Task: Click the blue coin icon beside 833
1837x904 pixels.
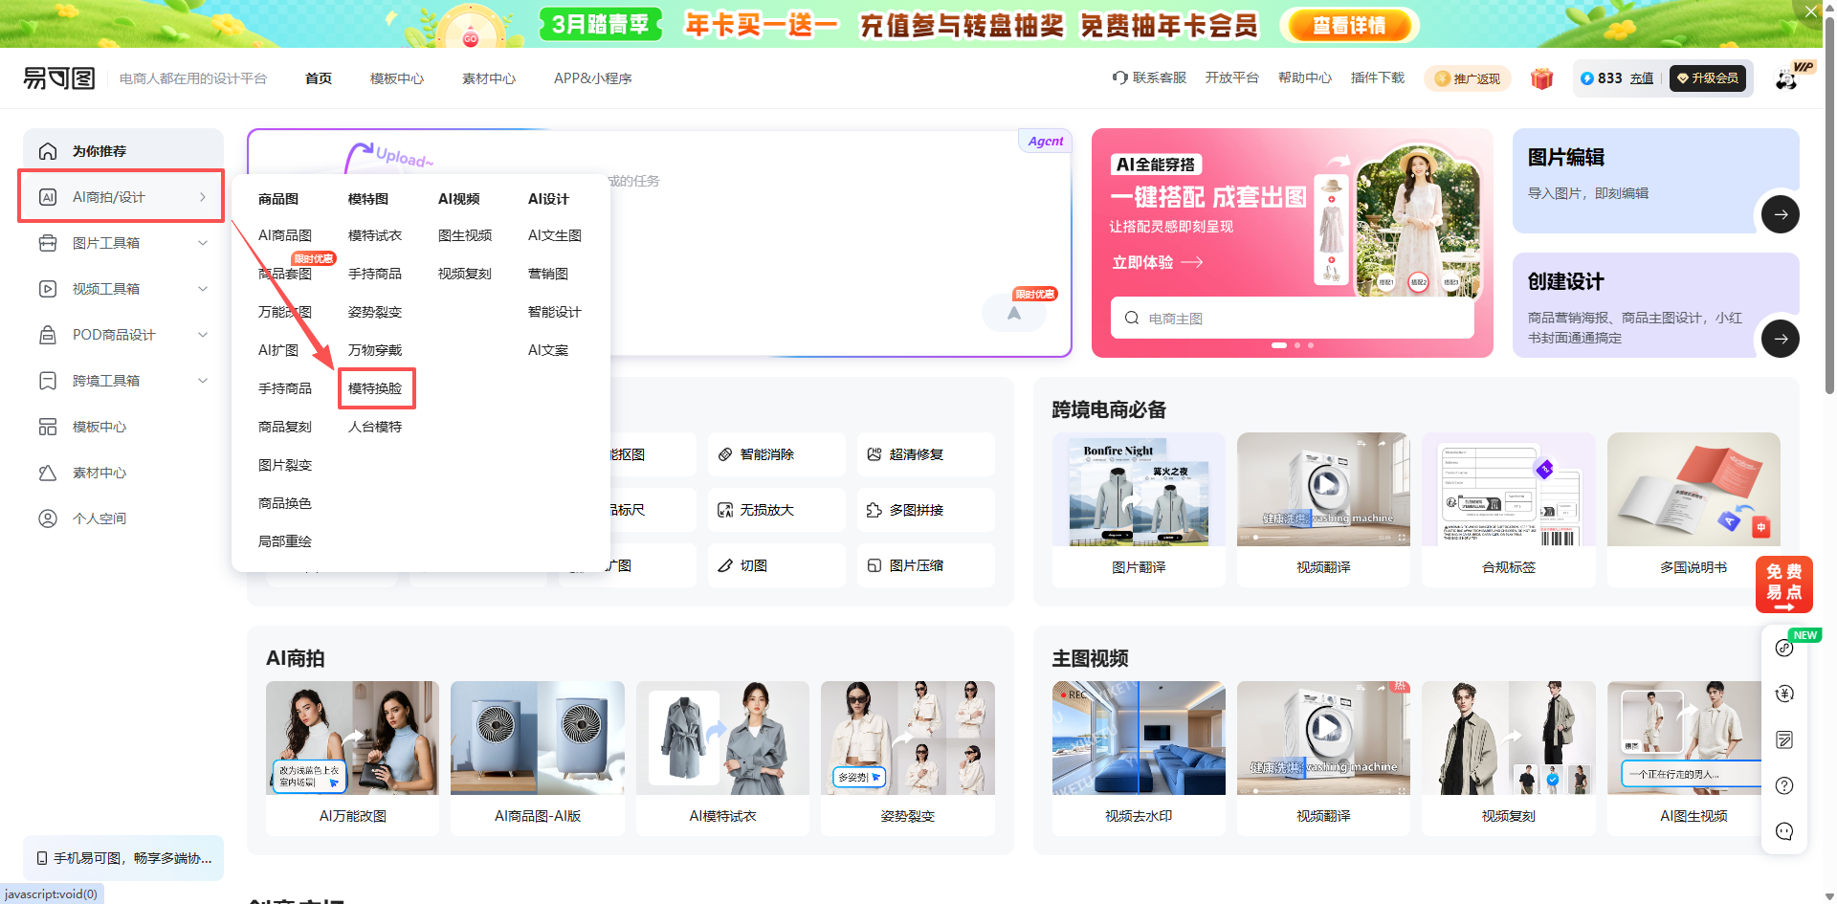Action: click(x=1587, y=78)
